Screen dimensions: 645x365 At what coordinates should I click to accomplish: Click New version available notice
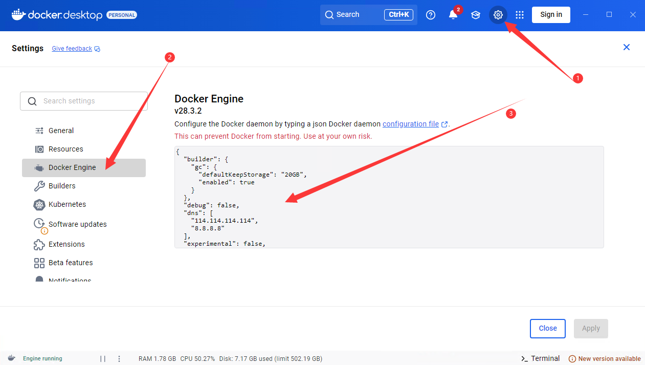click(x=605, y=359)
